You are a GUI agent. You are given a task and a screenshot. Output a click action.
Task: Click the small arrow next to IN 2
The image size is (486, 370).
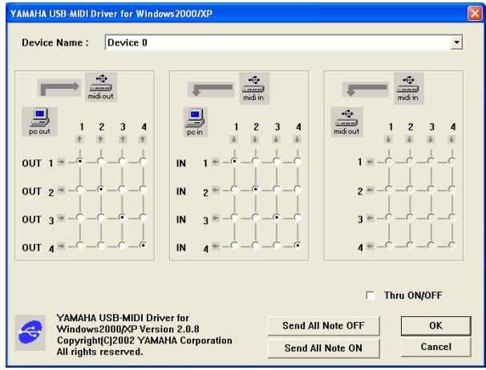pyautogui.click(x=216, y=190)
